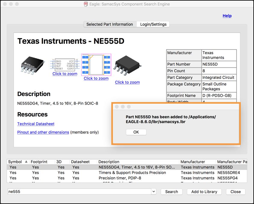
Task: Click the 3D model preview image
Action: coord(128,65)
